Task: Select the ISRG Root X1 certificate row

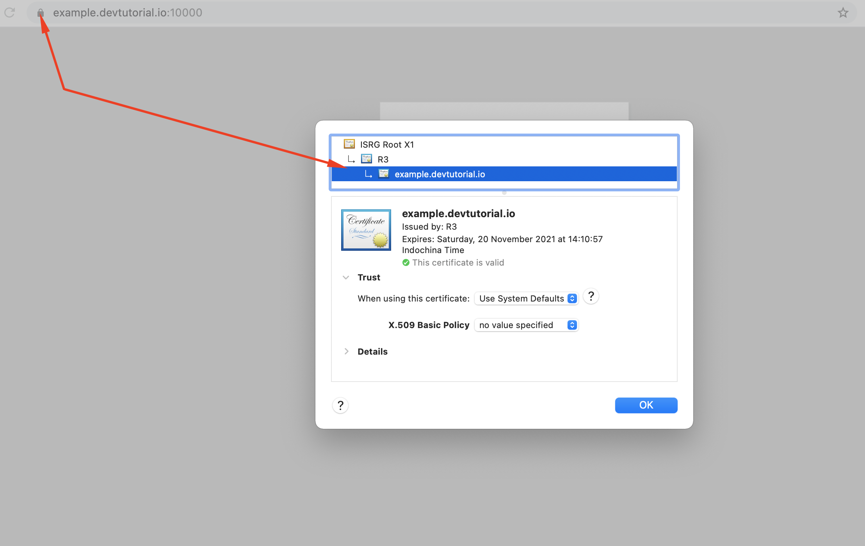Action: [x=504, y=145]
